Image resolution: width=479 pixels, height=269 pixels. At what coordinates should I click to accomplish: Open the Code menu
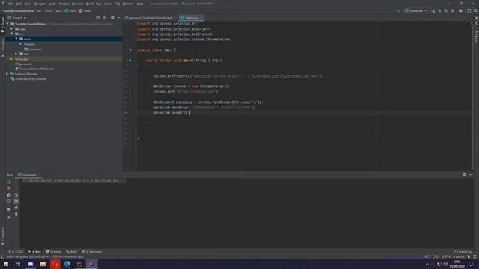(x=52, y=4)
